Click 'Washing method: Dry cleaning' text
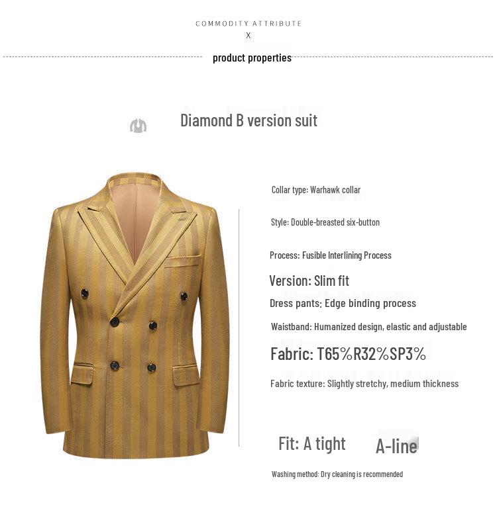Screen dimensions: 497x528 tap(337, 474)
